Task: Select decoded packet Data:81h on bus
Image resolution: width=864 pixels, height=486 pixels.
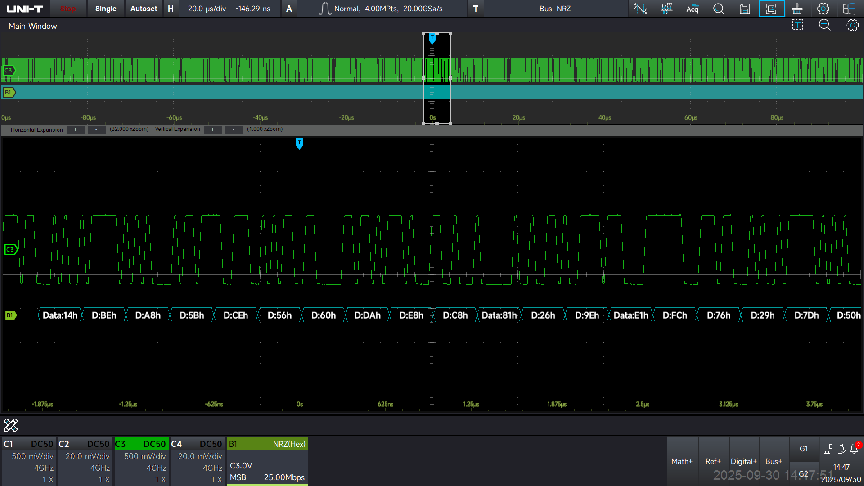Action: (x=499, y=315)
